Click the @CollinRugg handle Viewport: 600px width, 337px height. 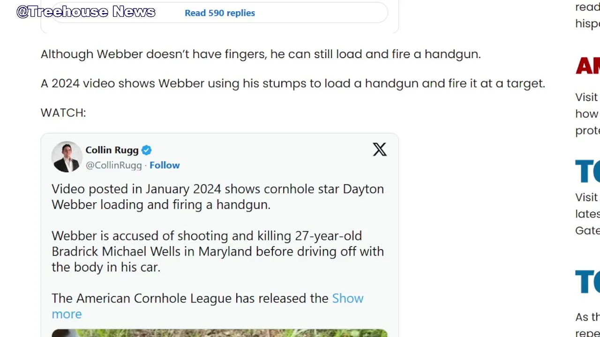(x=113, y=165)
